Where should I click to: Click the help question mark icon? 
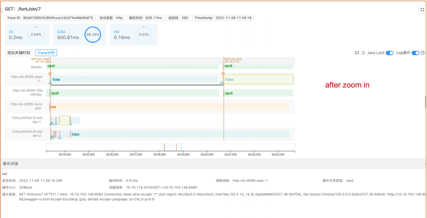(x=423, y=53)
